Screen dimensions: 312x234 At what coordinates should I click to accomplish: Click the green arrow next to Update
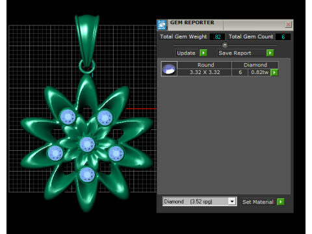click(203, 53)
